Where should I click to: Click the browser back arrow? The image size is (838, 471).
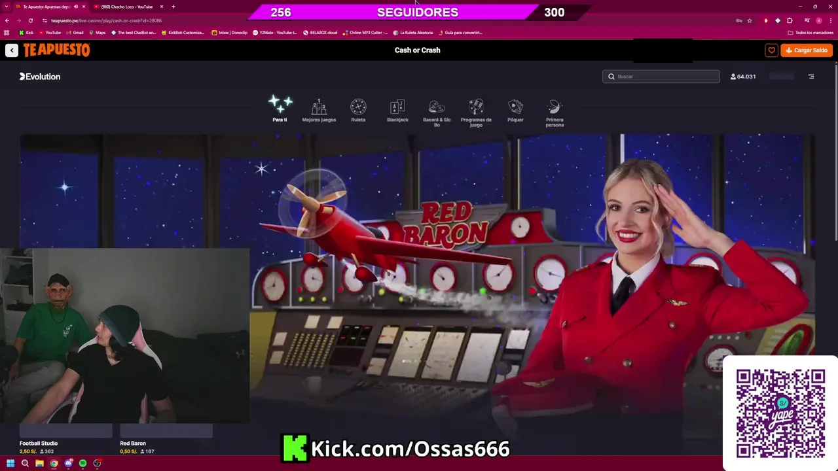7,20
